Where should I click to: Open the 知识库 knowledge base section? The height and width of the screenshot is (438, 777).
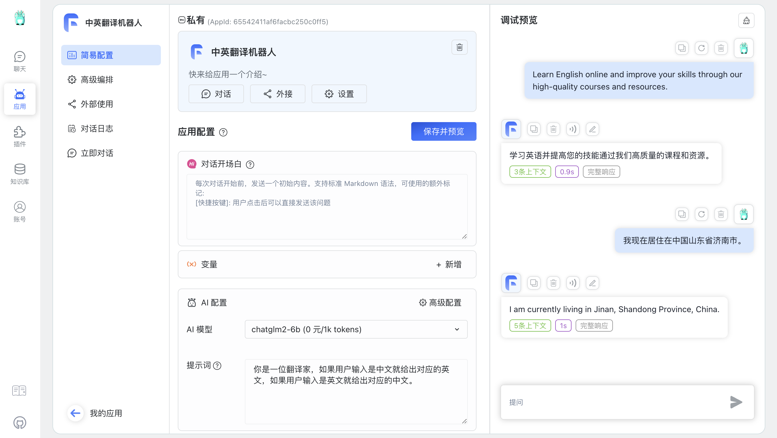[x=20, y=174]
